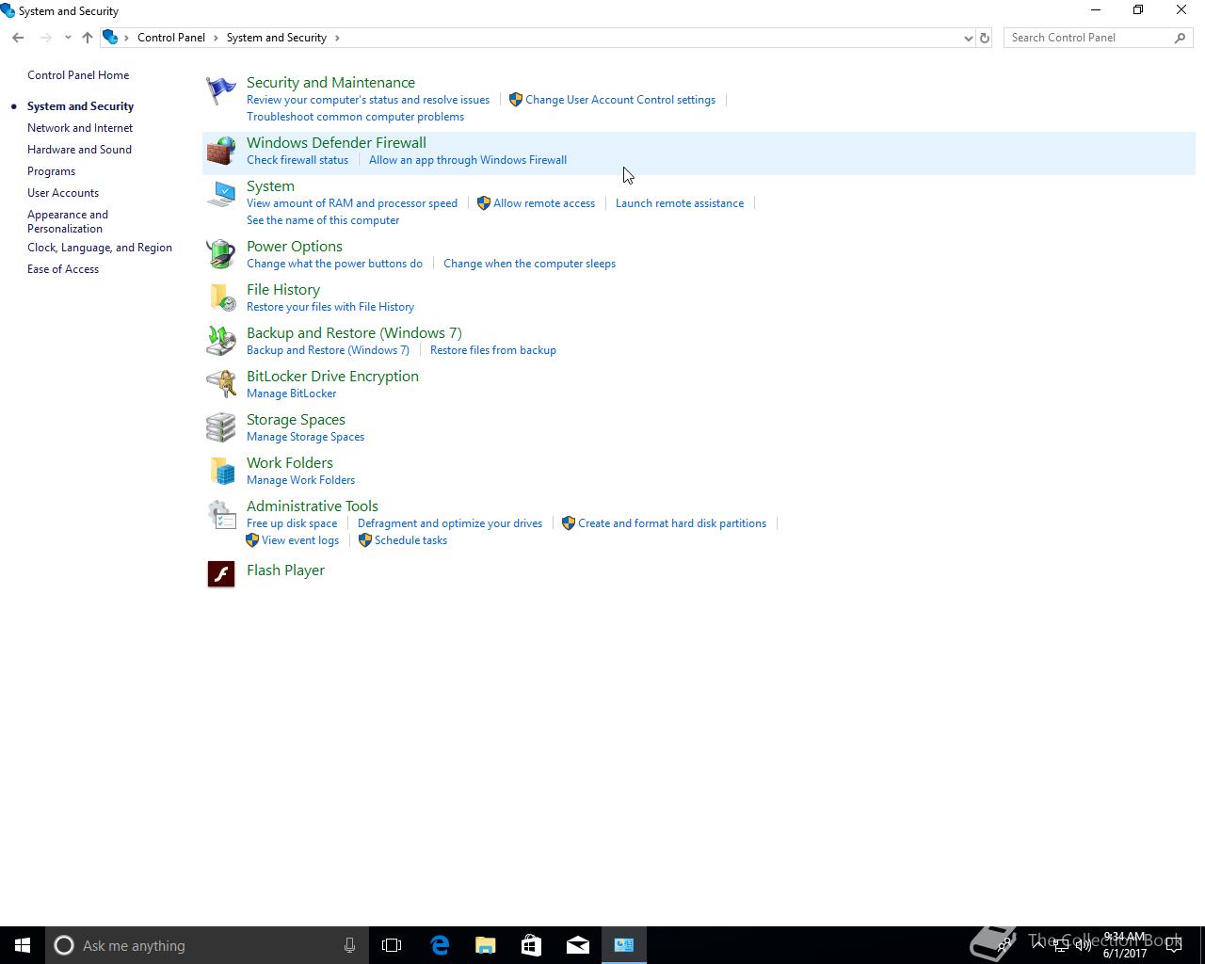Click the Search Control Panel field

(1089, 38)
